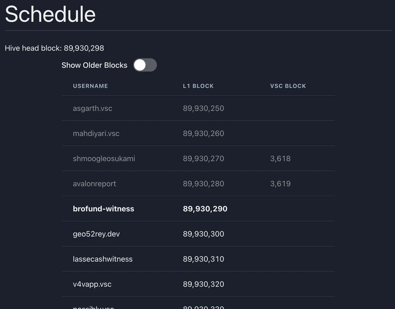Select the bold brofund-witness entry
The height and width of the screenshot is (309, 395).
coord(103,209)
